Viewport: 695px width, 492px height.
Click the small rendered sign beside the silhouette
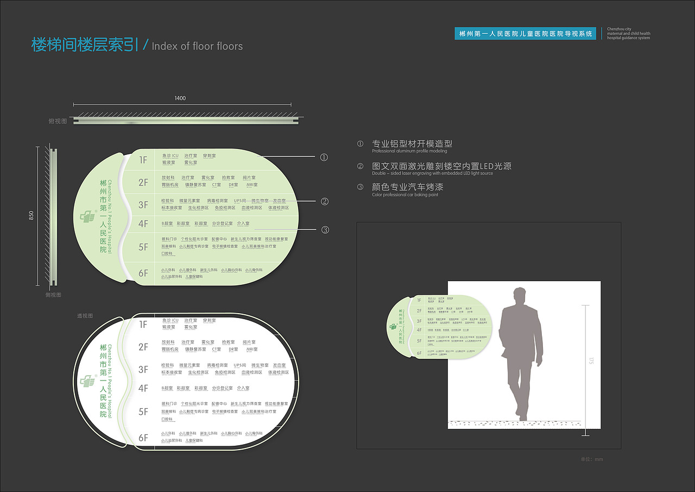[440, 326]
